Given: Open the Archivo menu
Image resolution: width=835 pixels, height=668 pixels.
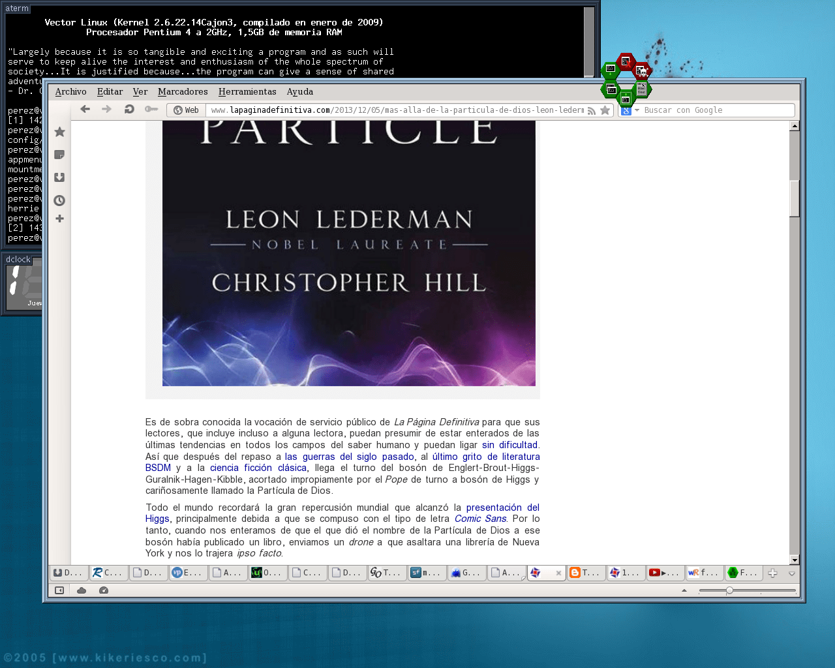Looking at the screenshot, I should click(71, 92).
